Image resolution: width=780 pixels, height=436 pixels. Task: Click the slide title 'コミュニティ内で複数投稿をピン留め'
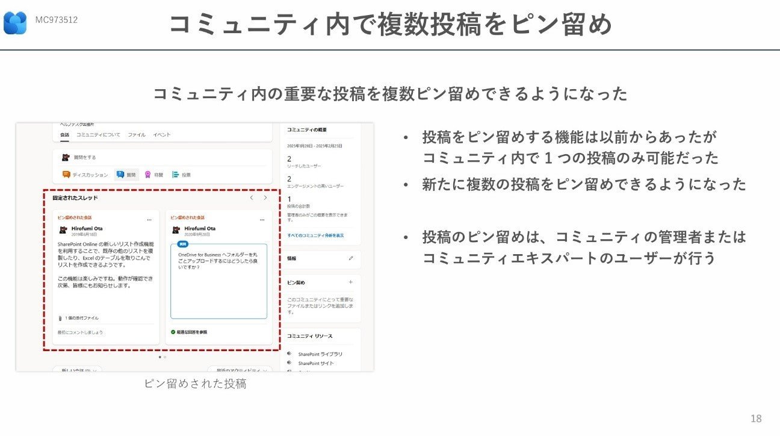tap(390, 25)
